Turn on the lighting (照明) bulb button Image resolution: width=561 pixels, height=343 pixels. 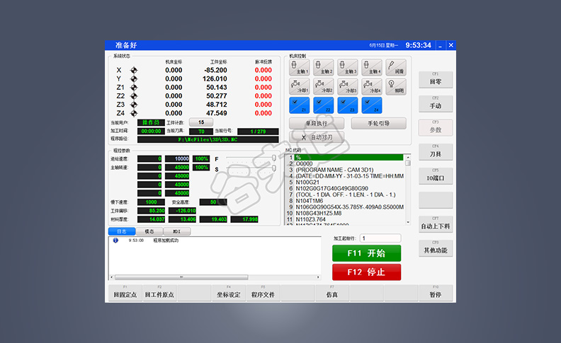[x=395, y=87]
